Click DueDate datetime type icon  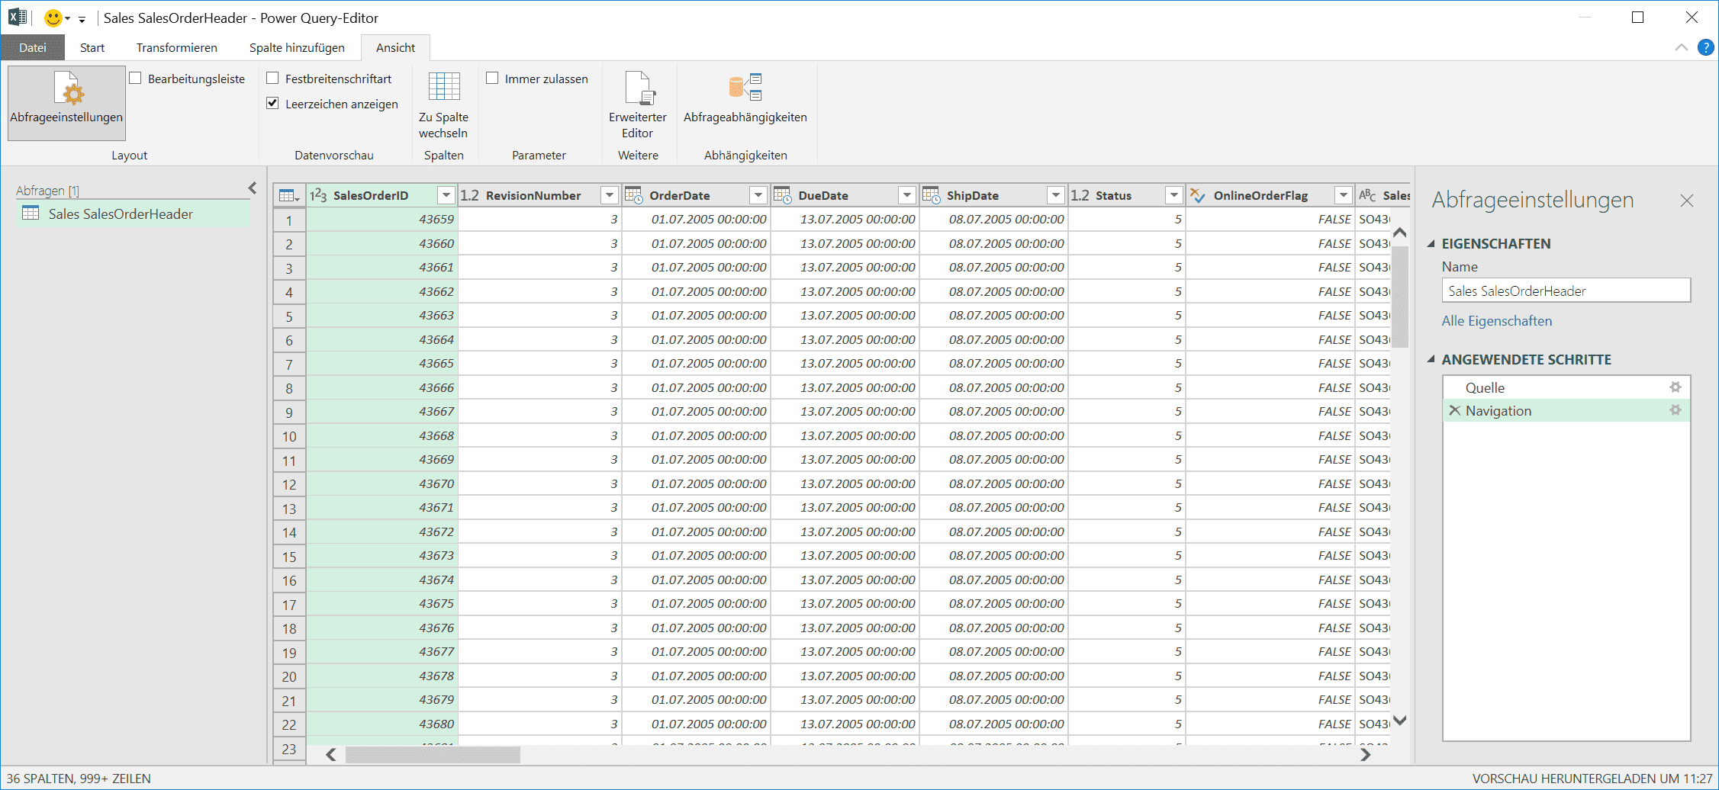(783, 195)
